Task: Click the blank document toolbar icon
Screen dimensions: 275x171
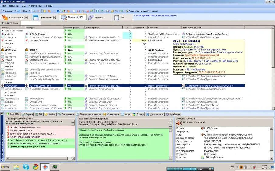Action: click(74, 11)
